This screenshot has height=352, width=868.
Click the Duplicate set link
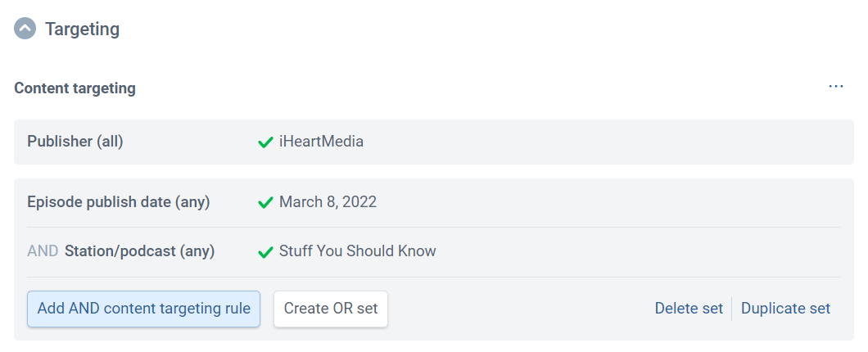pyautogui.click(x=785, y=309)
